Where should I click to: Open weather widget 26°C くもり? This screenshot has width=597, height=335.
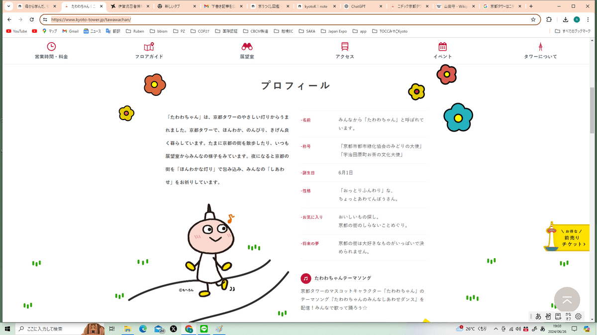[472, 329]
